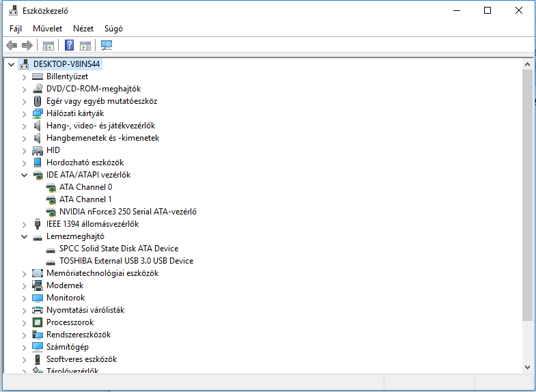Expand the Billentyűzet category
Viewport: 536px width, 392px height.
coord(25,77)
